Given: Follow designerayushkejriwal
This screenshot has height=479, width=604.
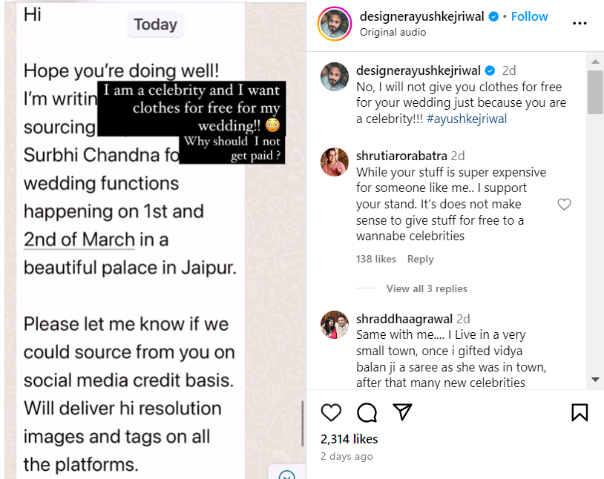Looking at the screenshot, I should pyautogui.click(x=529, y=16).
